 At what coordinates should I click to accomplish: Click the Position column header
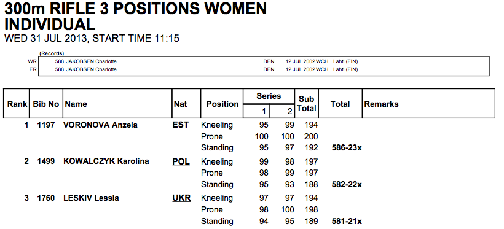[x=222, y=104]
